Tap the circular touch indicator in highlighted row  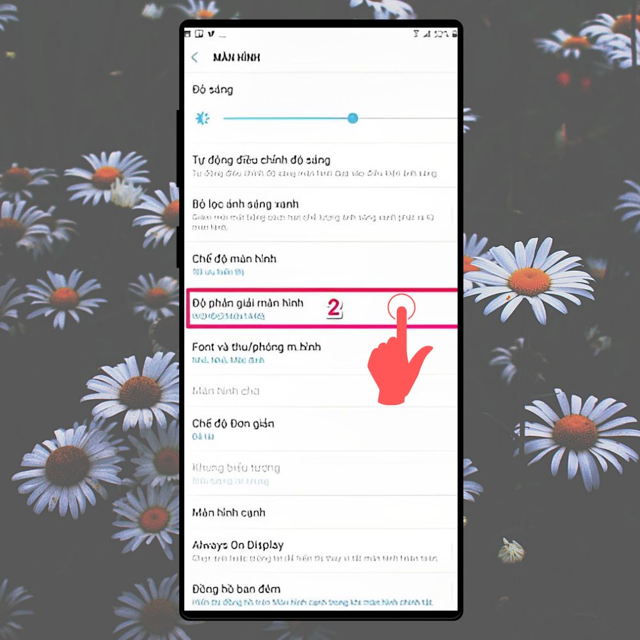[x=401, y=307]
